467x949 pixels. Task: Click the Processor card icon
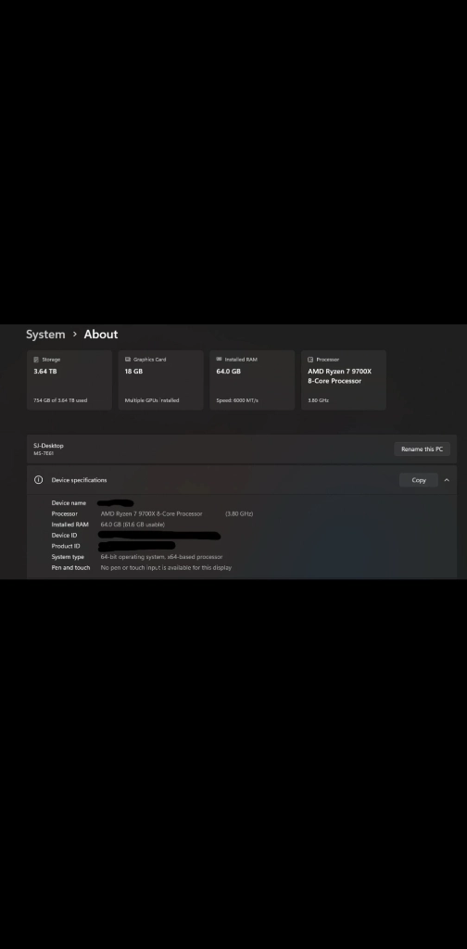point(310,360)
